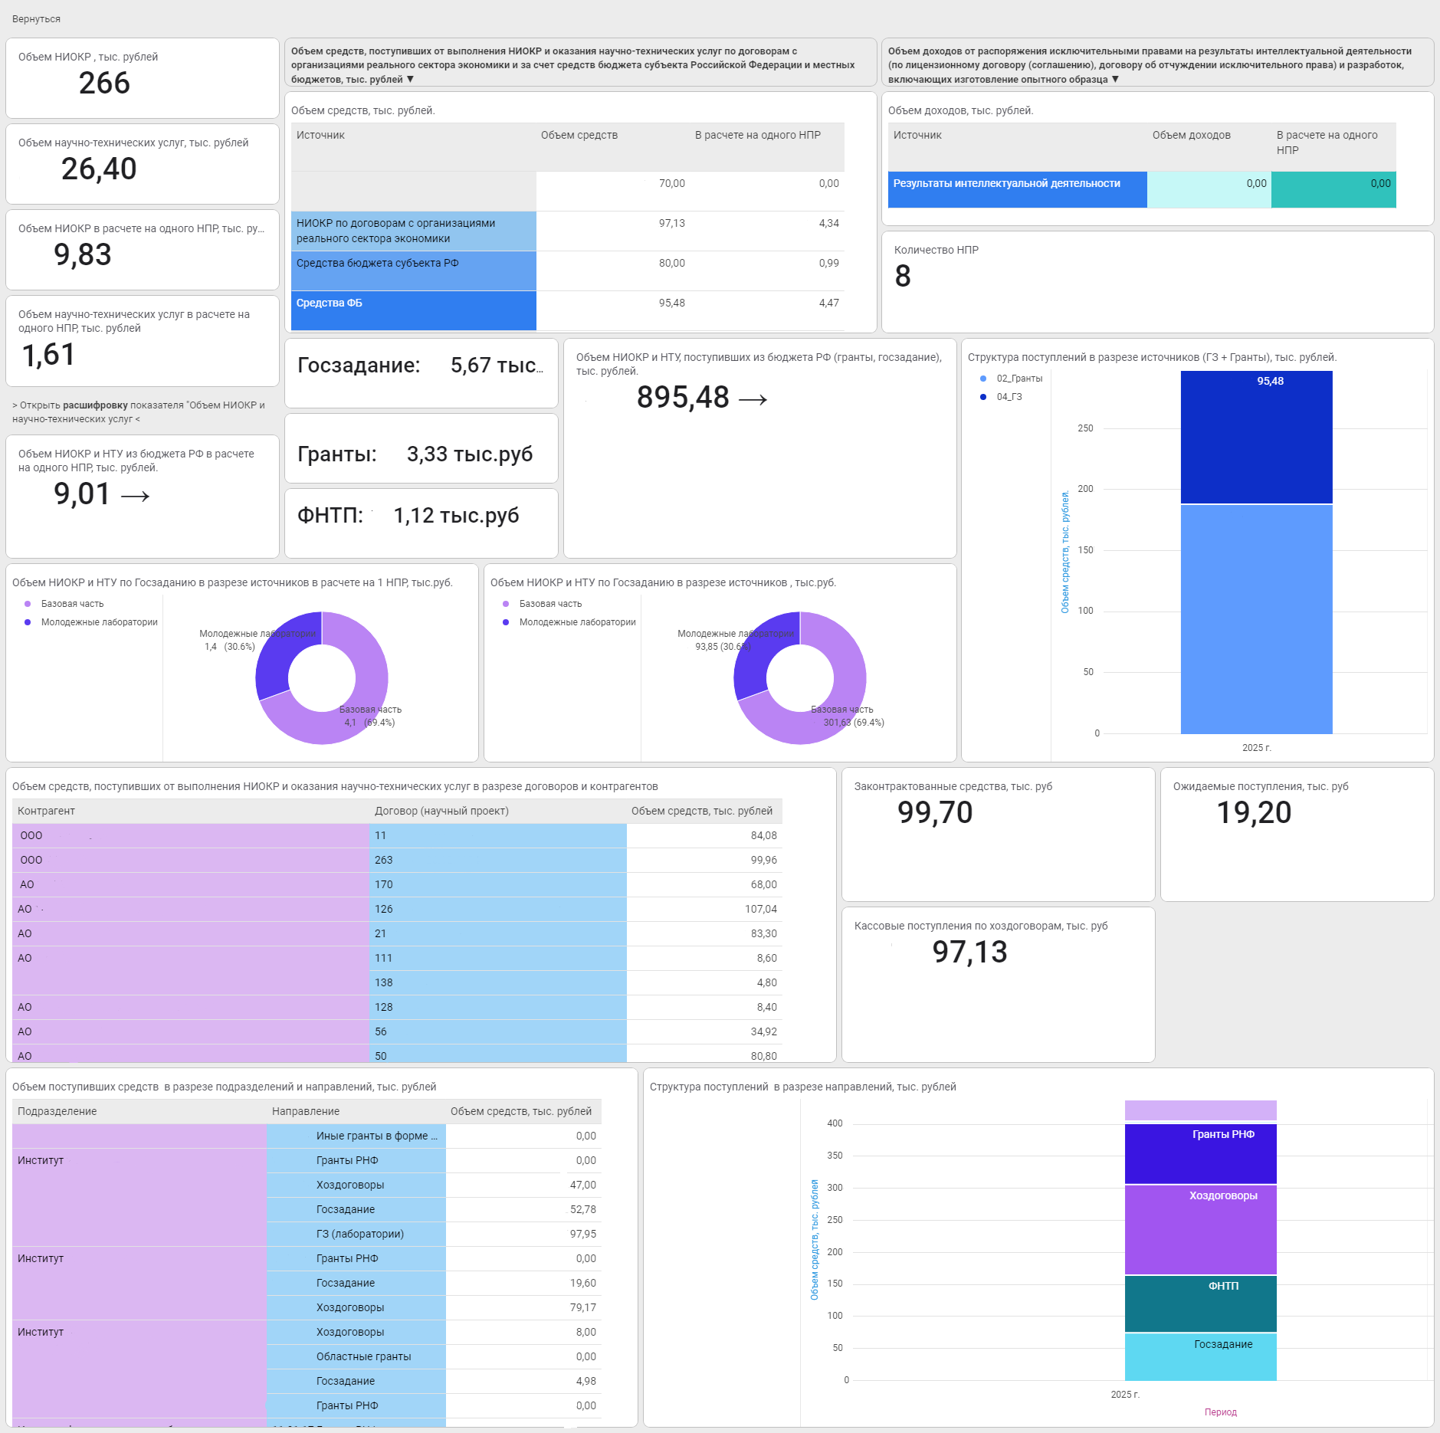Click the Вернуться back link
1440x1433 pixels.
36,19
